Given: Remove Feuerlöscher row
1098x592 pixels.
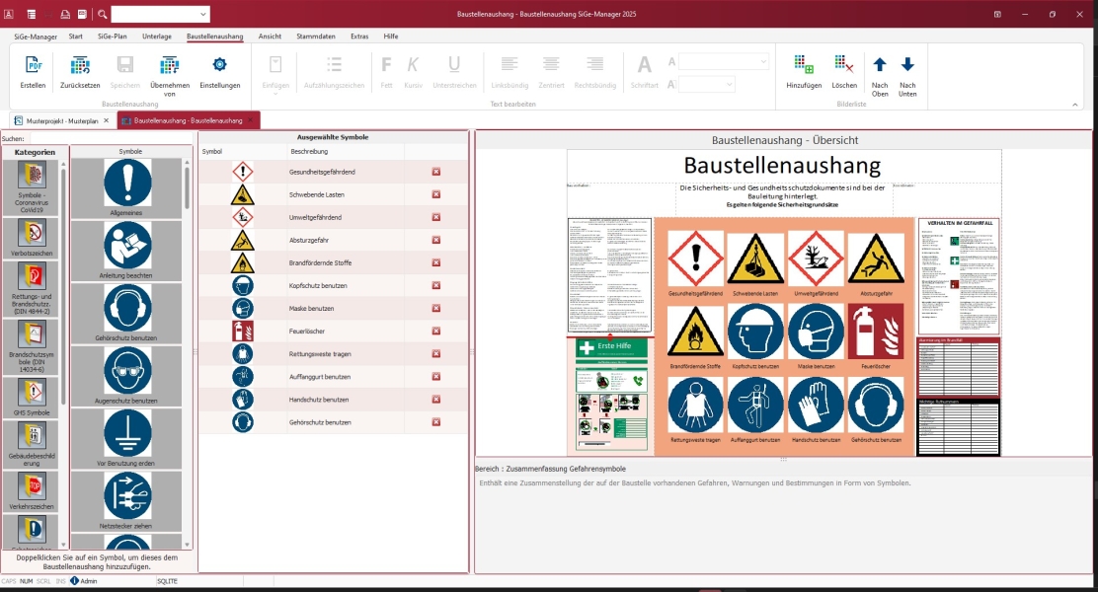Looking at the screenshot, I should point(436,331).
